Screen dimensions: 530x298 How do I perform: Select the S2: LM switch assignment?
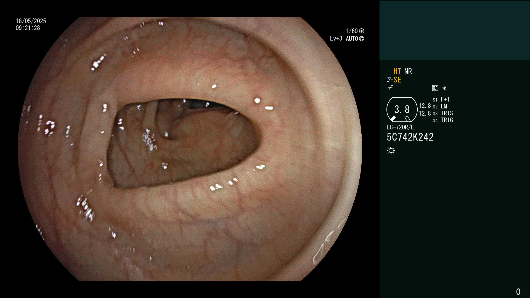pyautogui.click(x=440, y=106)
